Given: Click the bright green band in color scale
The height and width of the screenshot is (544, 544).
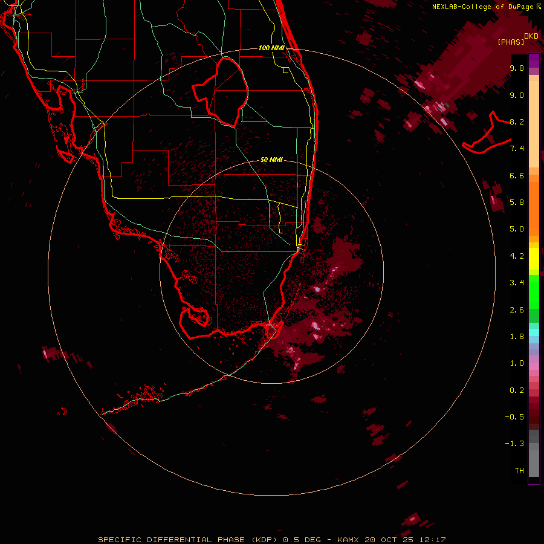Looking at the screenshot, I should pyautogui.click(x=534, y=291).
